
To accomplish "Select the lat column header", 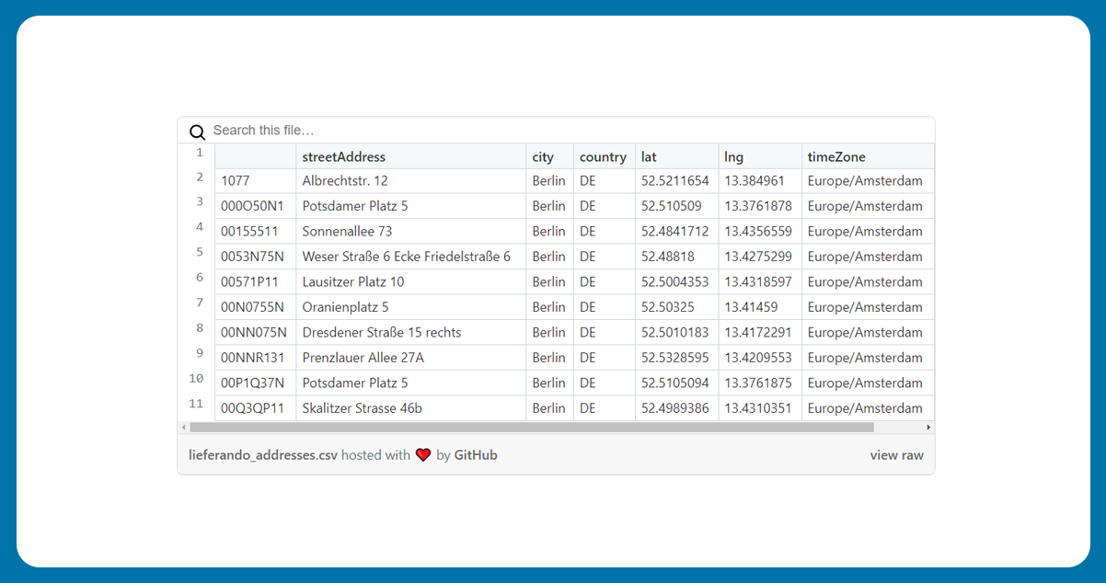I will click(x=650, y=157).
